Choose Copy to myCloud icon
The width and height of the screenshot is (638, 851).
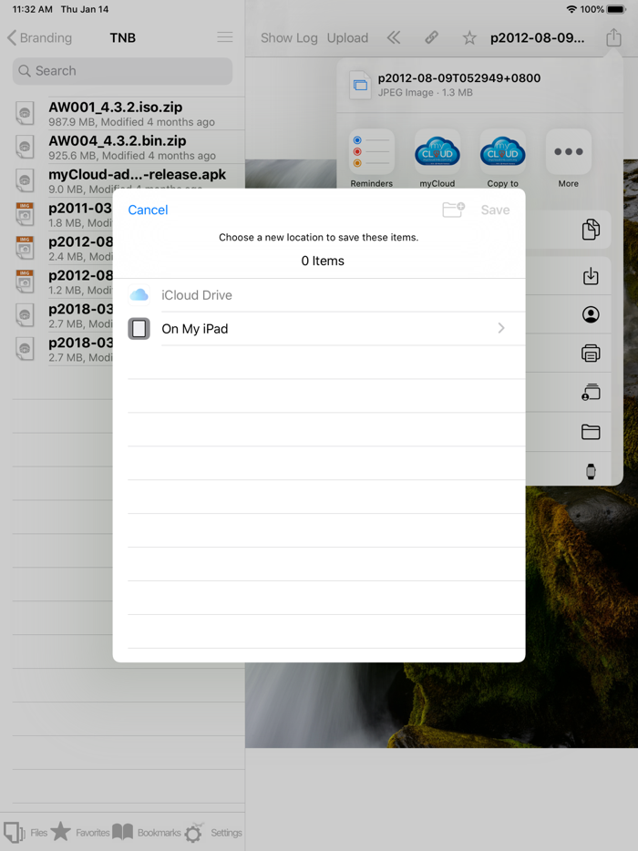(x=502, y=153)
